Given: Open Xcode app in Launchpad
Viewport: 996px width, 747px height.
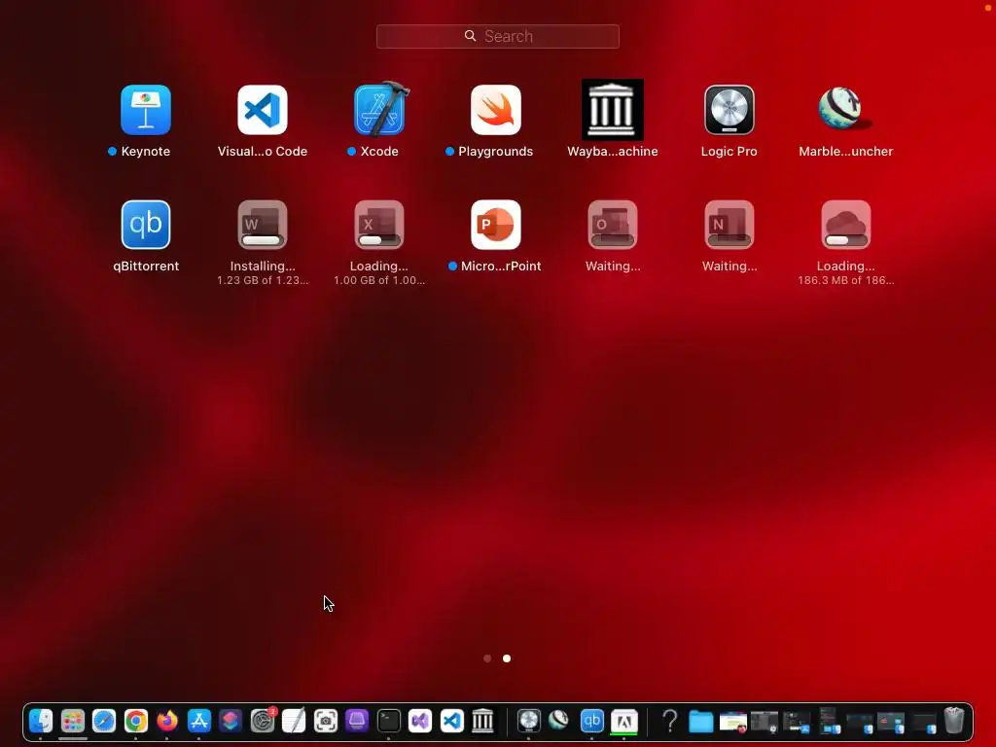Looking at the screenshot, I should click(x=379, y=110).
